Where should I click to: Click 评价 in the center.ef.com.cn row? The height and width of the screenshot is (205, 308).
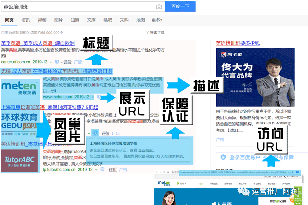click(67, 62)
